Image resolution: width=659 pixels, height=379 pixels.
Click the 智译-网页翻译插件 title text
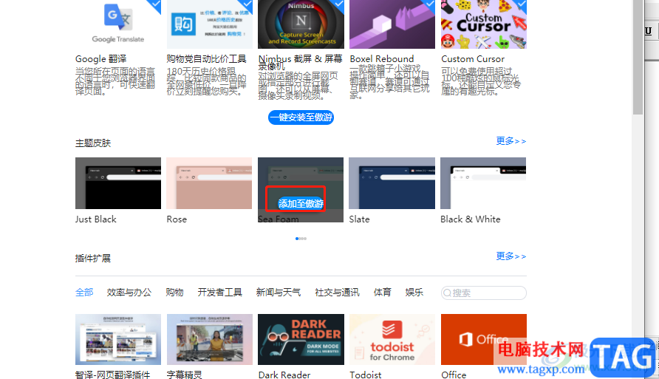(112, 375)
